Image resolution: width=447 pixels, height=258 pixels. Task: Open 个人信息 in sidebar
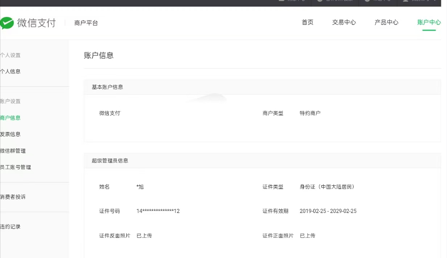coord(10,72)
